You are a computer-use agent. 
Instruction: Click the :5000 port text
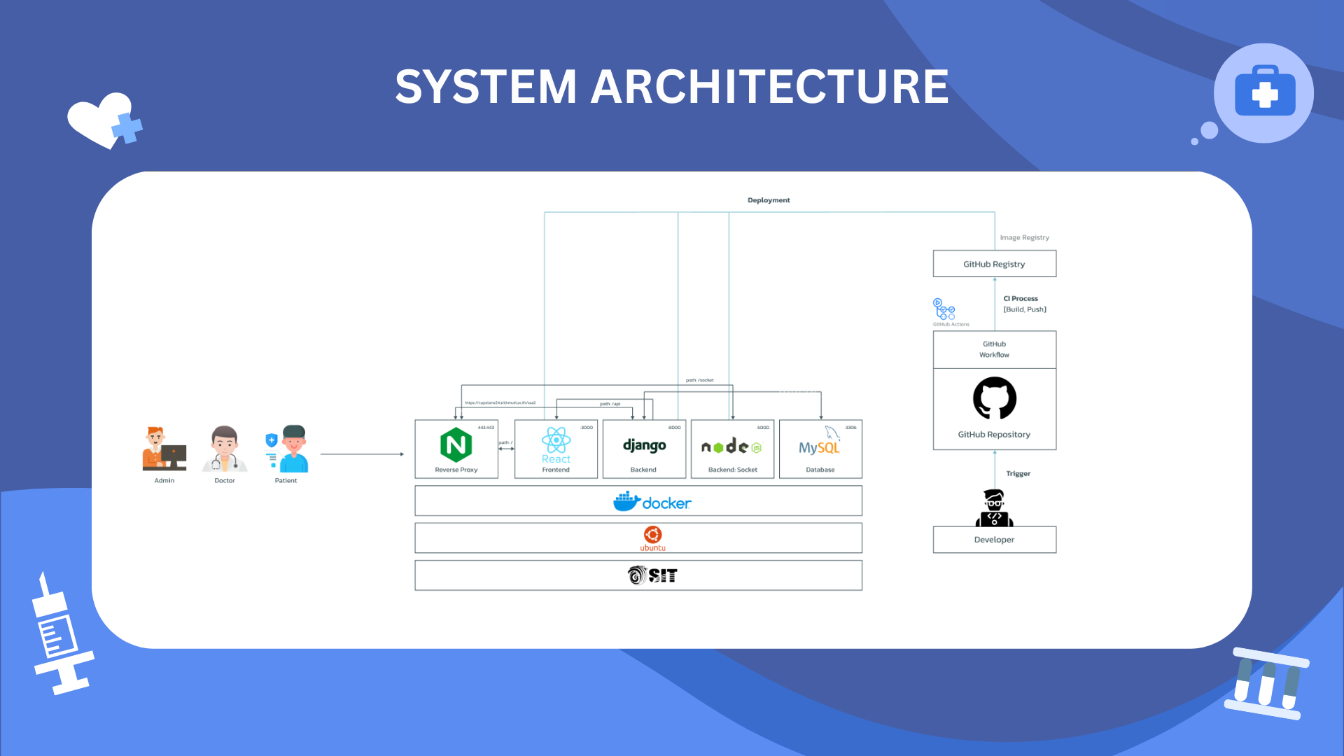(x=763, y=428)
